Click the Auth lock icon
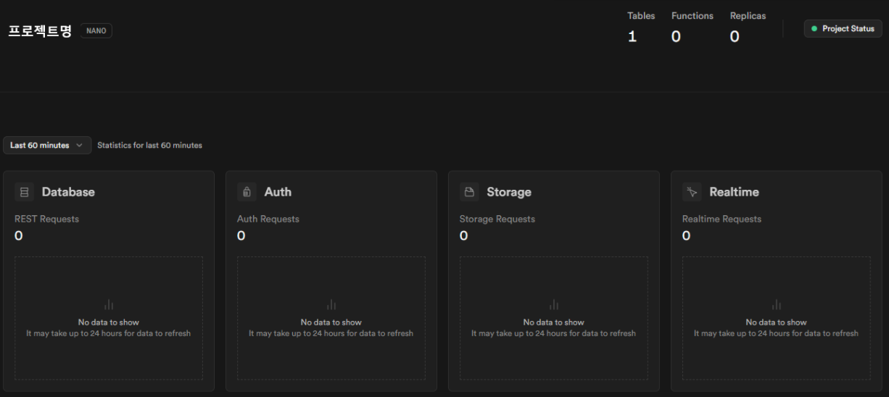 (x=247, y=192)
